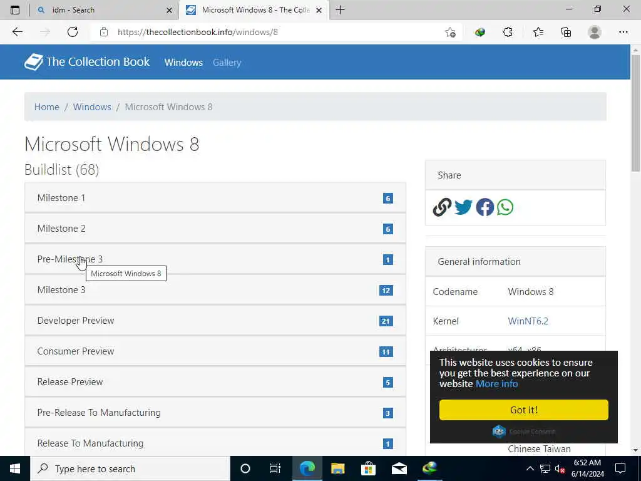Expand Pre-Milestone 3 build group
The height and width of the screenshot is (481, 641).
(x=215, y=259)
